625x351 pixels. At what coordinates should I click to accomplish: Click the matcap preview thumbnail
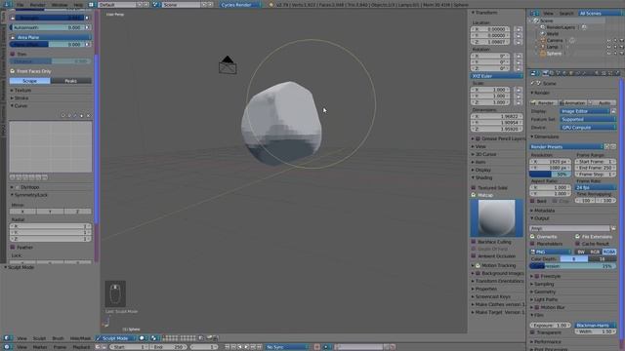497,218
